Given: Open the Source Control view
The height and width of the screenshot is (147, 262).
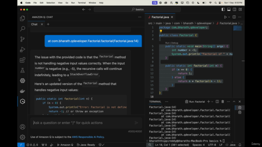Looking at the screenshot, I should pyautogui.click(x=23, y=39).
